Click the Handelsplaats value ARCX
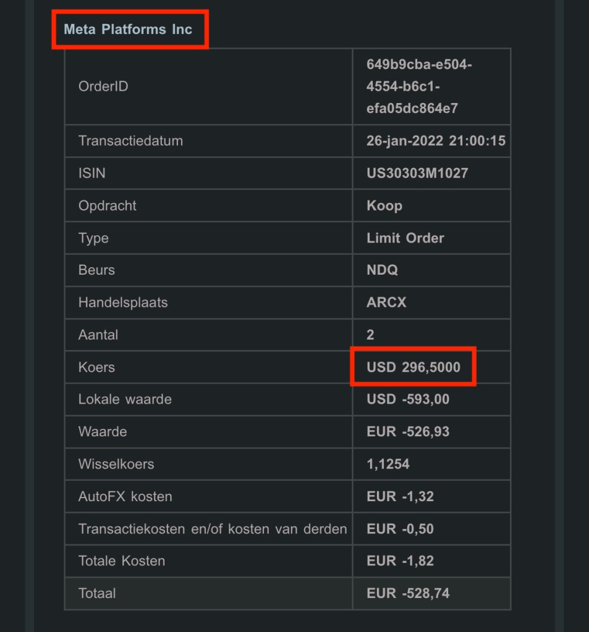The width and height of the screenshot is (589, 632). pyautogui.click(x=386, y=303)
